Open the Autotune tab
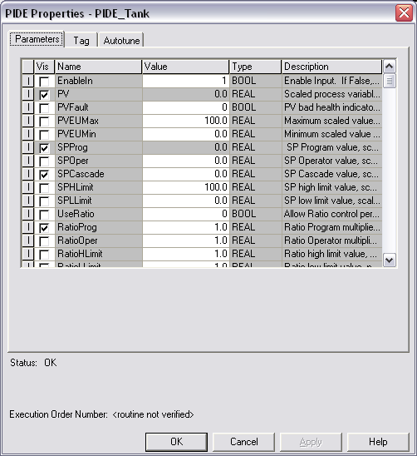 [x=121, y=40]
